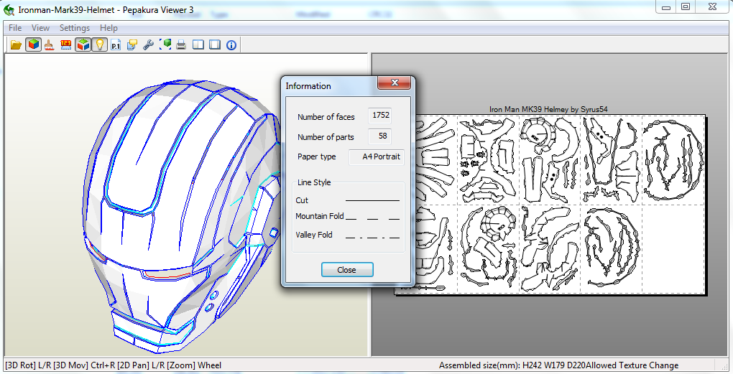Open a file with the folder icon
The width and height of the screenshot is (733, 374).
pos(17,45)
